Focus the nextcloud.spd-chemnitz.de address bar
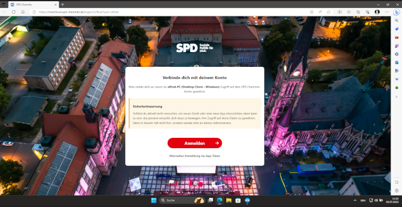402x207 pixels. point(169,12)
